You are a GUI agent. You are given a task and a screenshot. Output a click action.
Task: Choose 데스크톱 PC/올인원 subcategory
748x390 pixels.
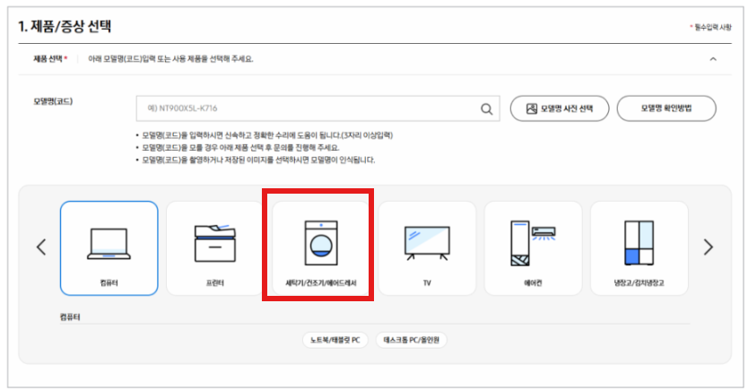[411, 340]
